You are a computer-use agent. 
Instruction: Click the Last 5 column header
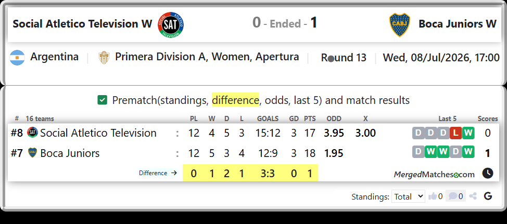click(x=448, y=119)
